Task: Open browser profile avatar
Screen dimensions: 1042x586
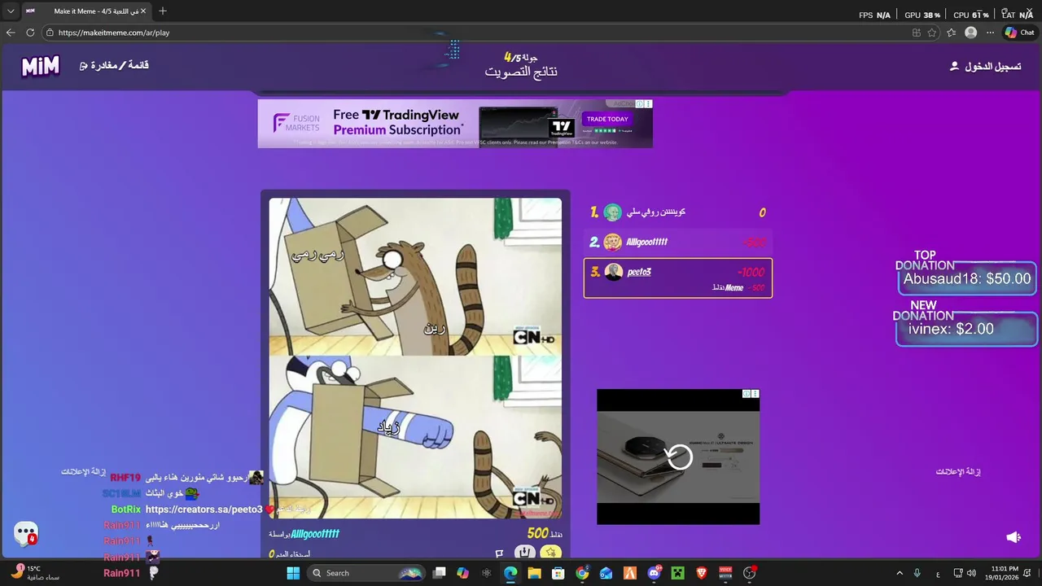Action: click(970, 33)
